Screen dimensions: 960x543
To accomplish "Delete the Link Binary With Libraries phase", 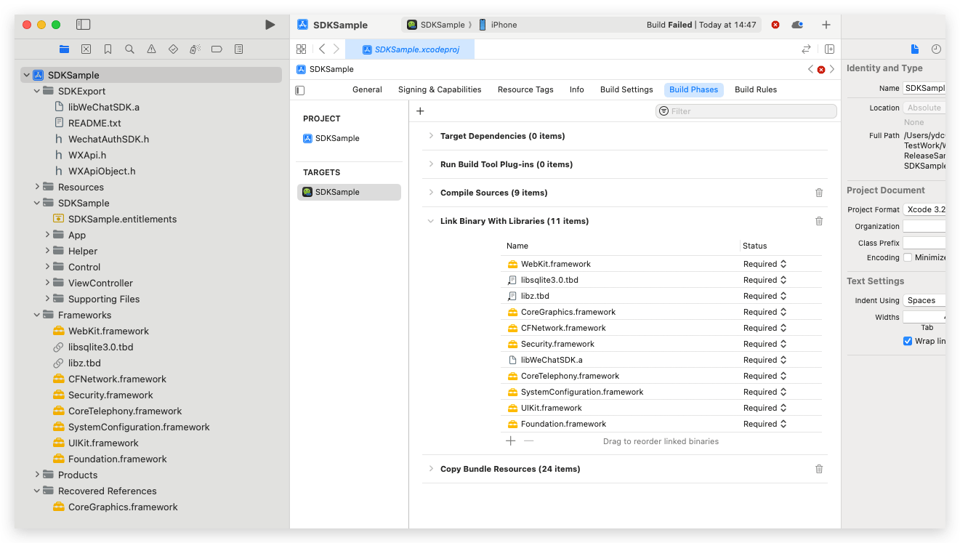I will coord(819,221).
